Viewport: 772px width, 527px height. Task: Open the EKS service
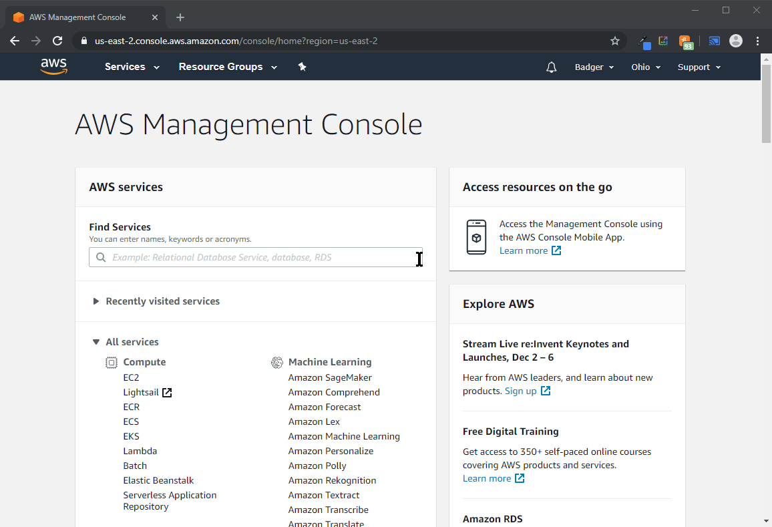click(131, 436)
